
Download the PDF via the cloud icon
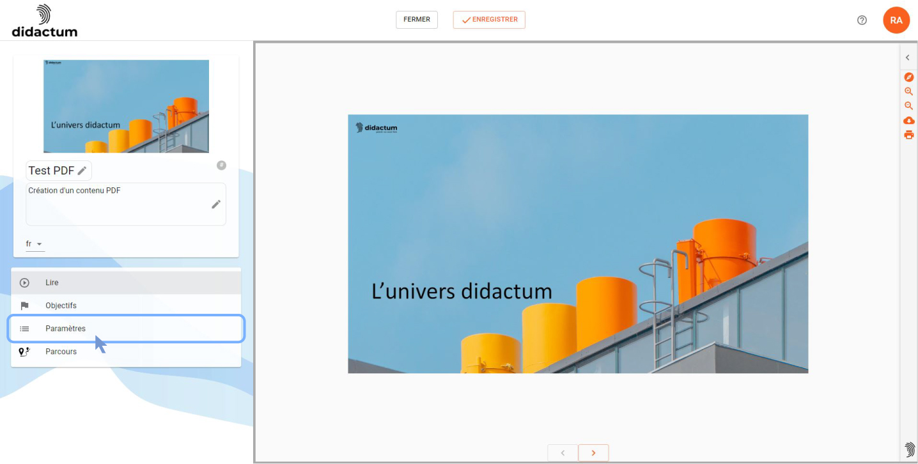908,121
